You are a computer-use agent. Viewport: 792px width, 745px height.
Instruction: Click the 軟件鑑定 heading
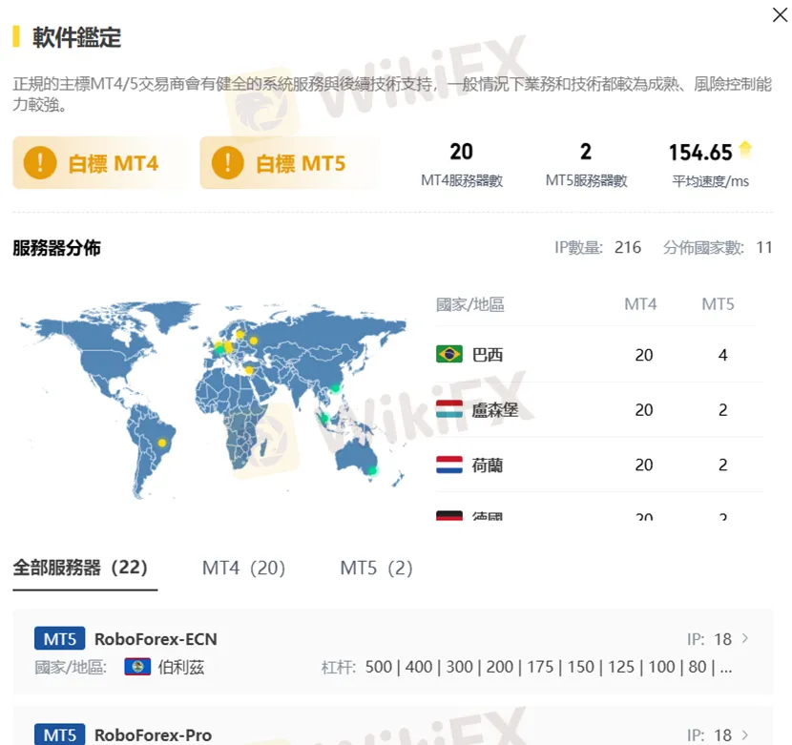76,37
